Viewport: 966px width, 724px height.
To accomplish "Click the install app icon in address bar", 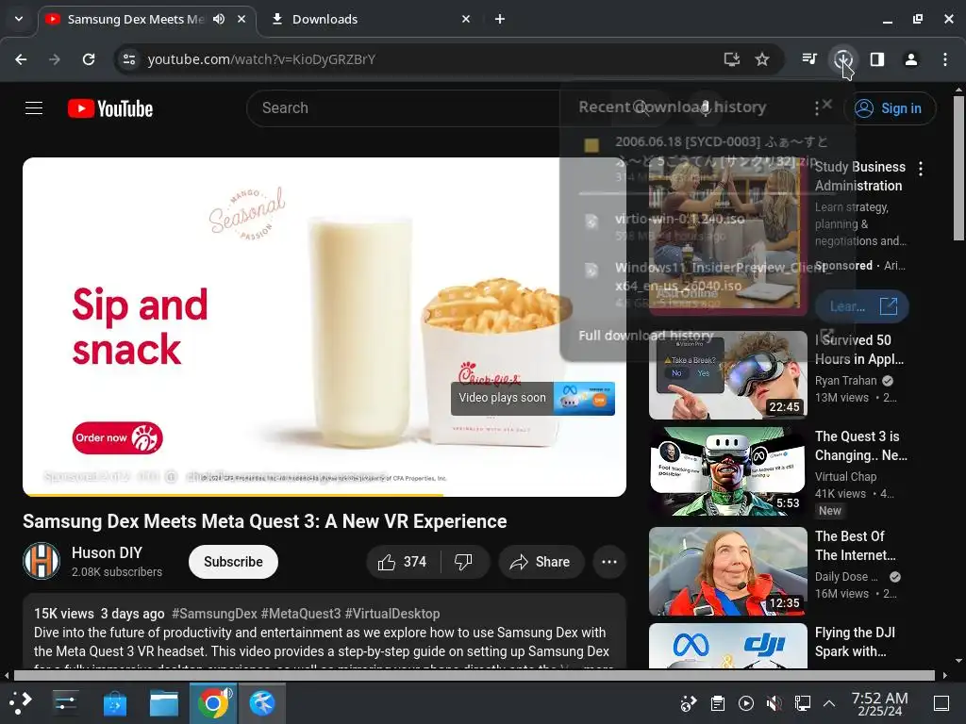I will click(731, 59).
